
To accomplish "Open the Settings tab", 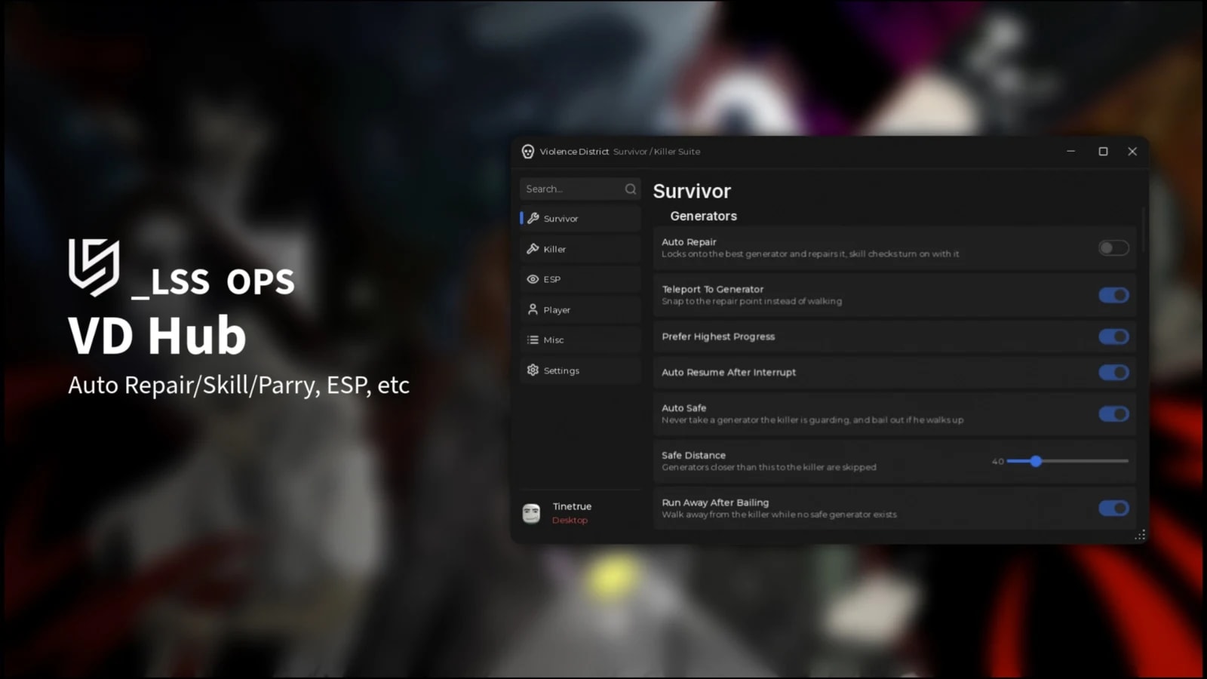I will 580,370.
